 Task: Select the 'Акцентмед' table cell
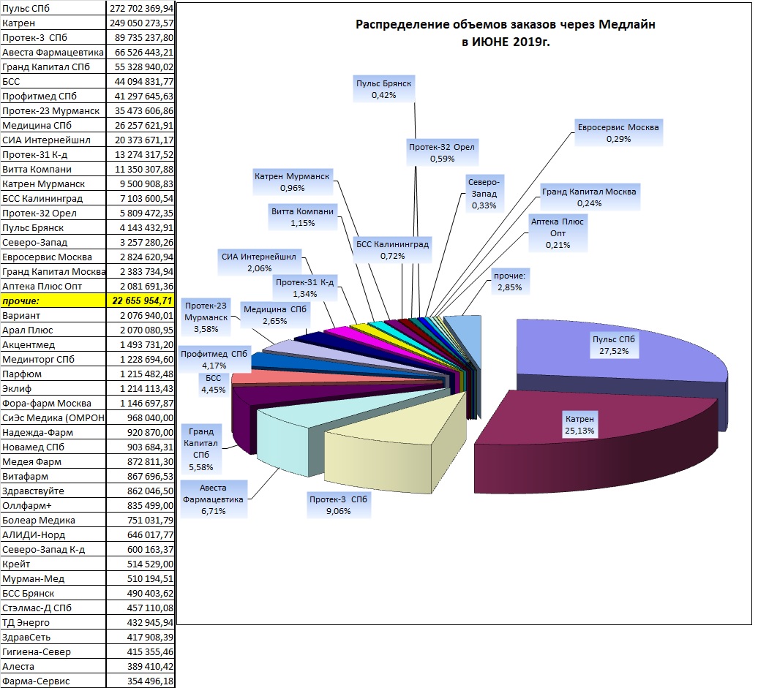(53, 344)
